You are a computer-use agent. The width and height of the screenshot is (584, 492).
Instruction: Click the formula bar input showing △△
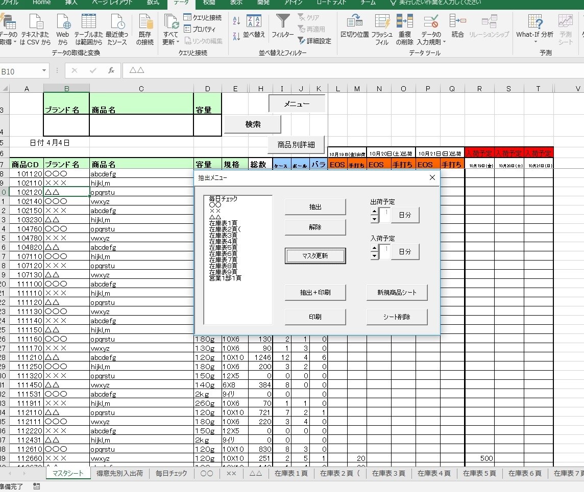pyautogui.click(x=353, y=70)
